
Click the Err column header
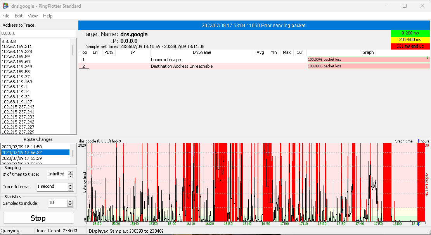coord(95,52)
